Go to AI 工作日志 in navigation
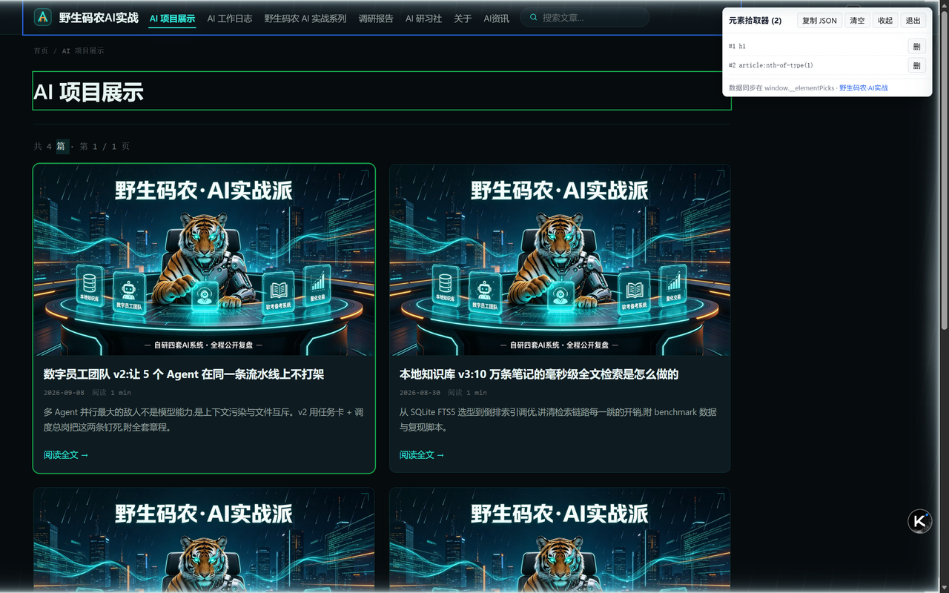This screenshot has height=593, width=949. point(230,19)
